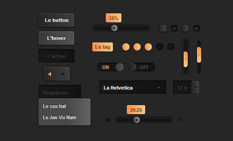Select the unselected radio button
Viewport: 233px width, 141px height.
click(185, 28)
